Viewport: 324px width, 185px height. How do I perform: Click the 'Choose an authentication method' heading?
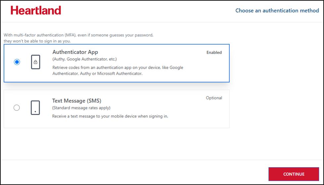pos(277,11)
